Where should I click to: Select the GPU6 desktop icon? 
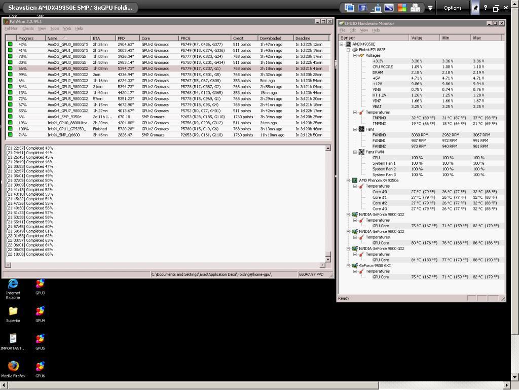tap(40, 370)
